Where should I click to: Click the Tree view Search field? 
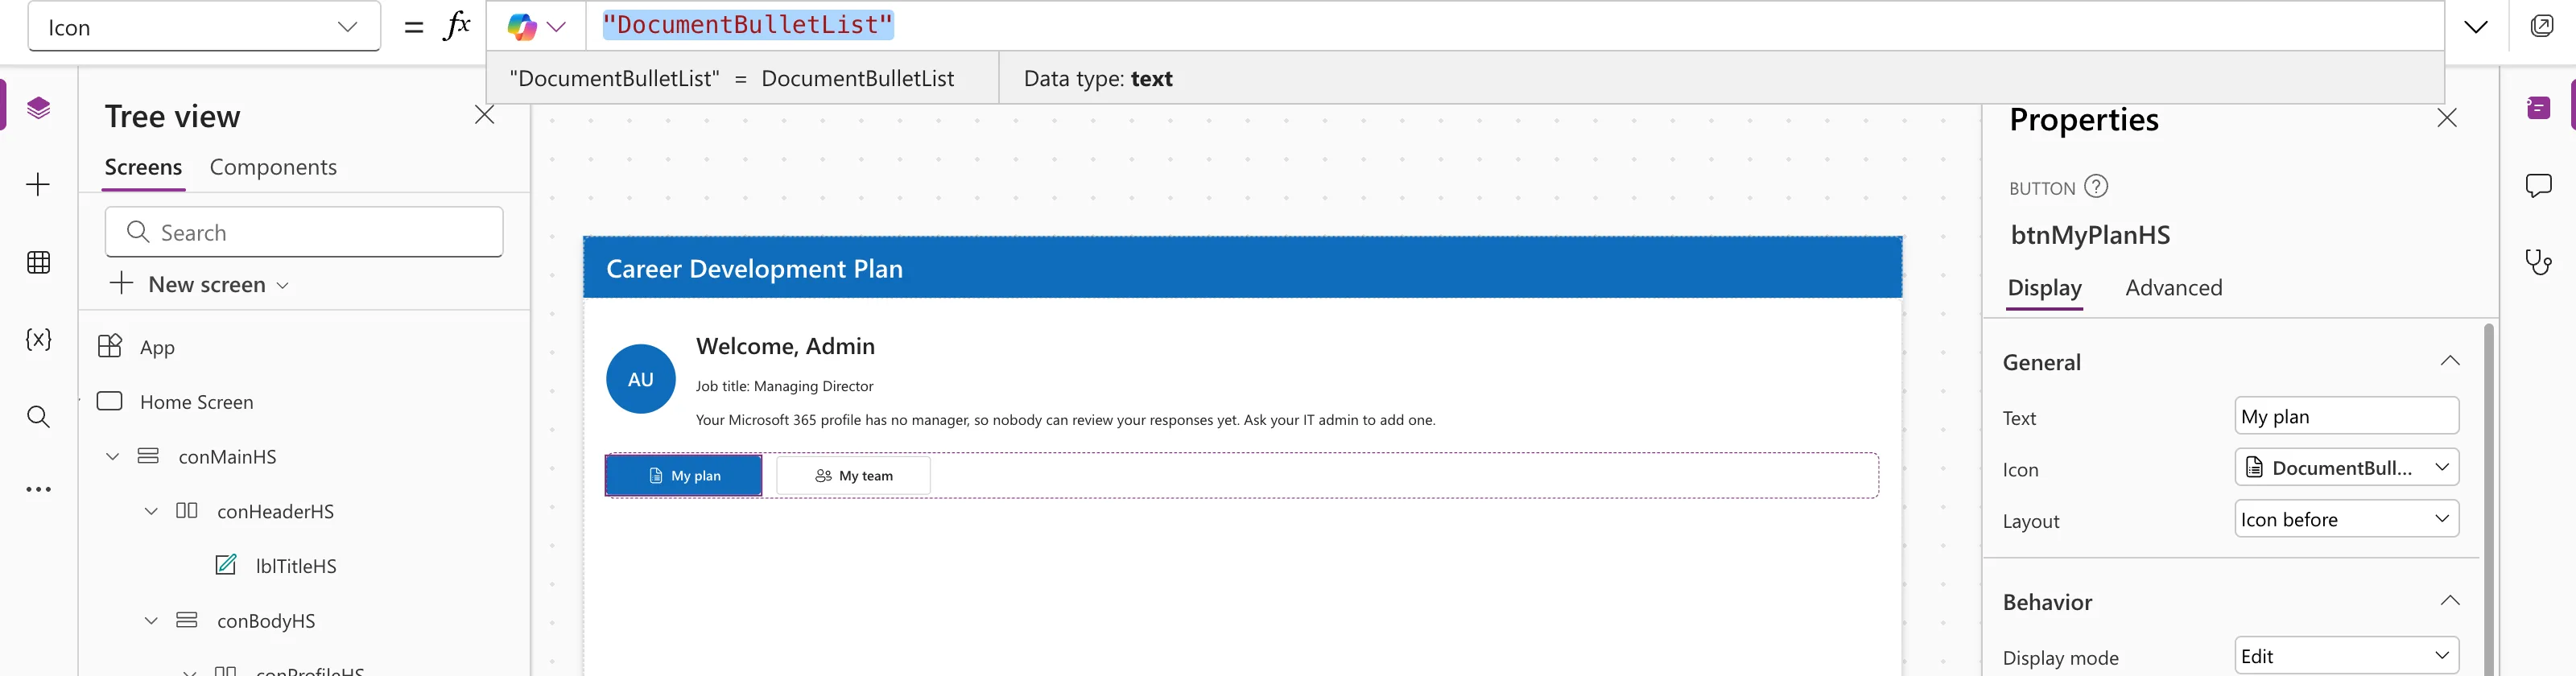coord(304,232)
